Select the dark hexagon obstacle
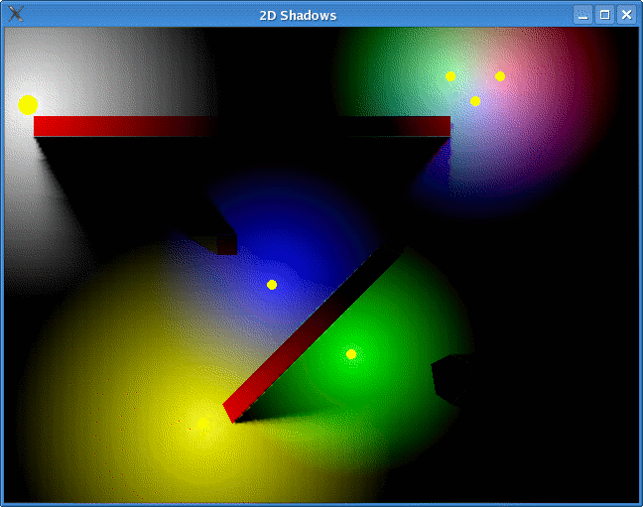The width and height of the screenshot is (643, 507). point(450,378)
